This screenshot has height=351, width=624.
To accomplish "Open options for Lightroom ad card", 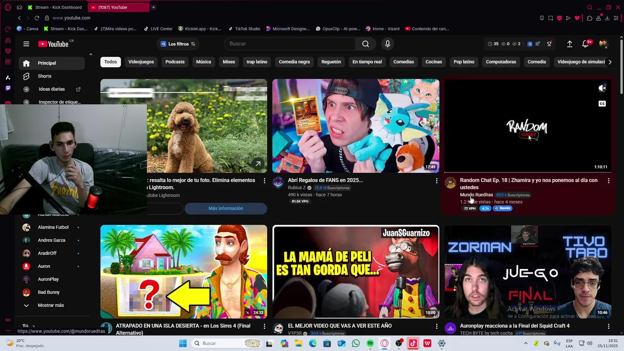I will 264,181.
